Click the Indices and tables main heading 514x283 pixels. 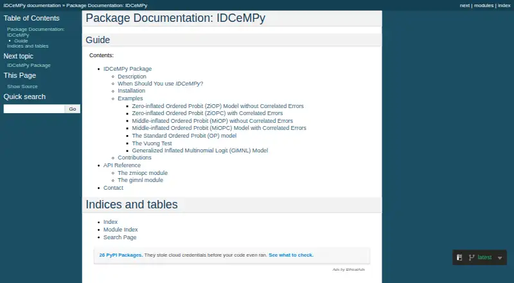[x=132, y=205]
